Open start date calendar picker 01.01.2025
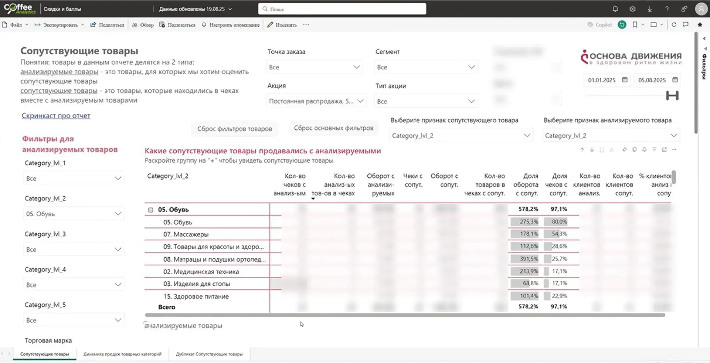710x363 pixels. click(x=625, y=80)
